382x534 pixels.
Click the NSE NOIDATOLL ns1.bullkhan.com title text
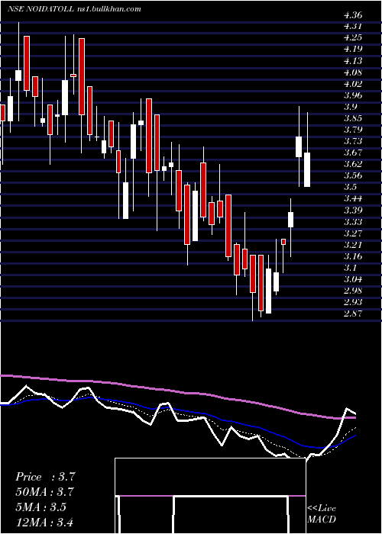pyautogui.click(x=74, y=9)
